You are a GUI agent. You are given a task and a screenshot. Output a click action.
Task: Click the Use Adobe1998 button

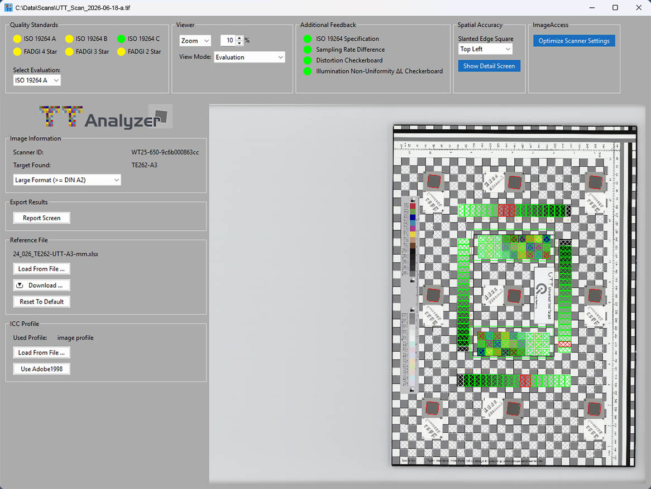pyautogui.click(x=41, y=369)
